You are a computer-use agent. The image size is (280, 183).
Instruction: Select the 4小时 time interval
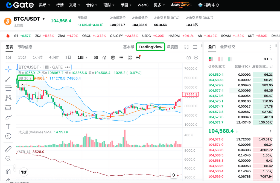(54, 58)
